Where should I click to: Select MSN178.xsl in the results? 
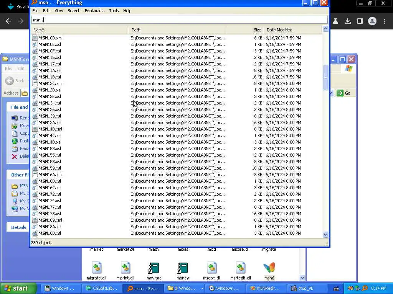(50, 214)
